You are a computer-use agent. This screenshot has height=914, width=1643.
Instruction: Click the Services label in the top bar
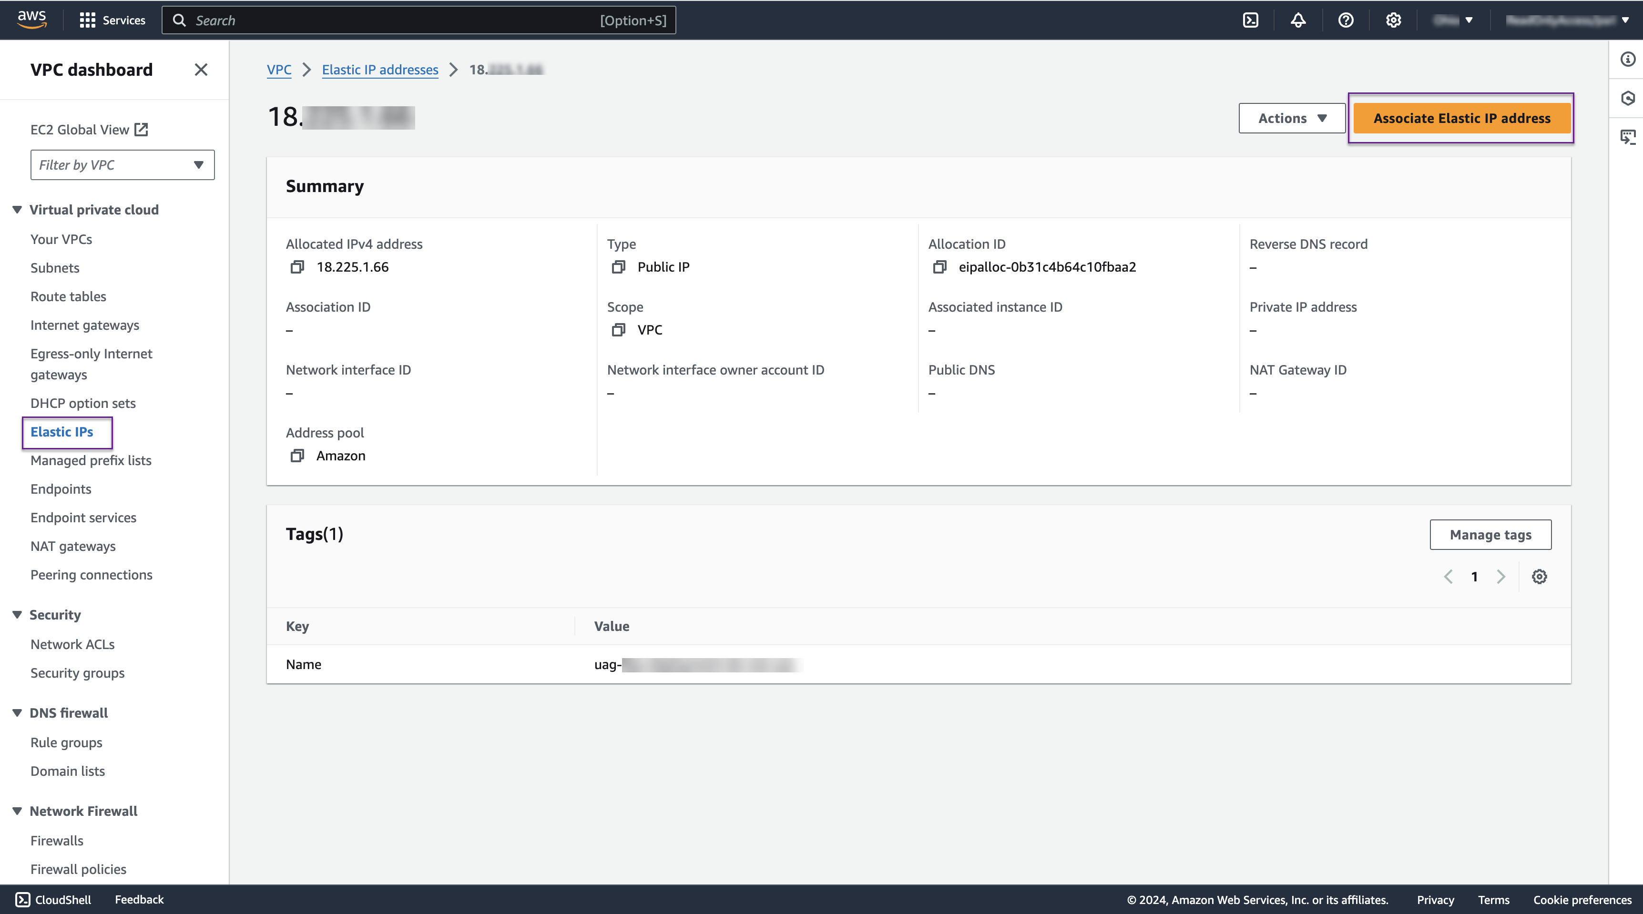pyautogui.click(x=124, y=20)
